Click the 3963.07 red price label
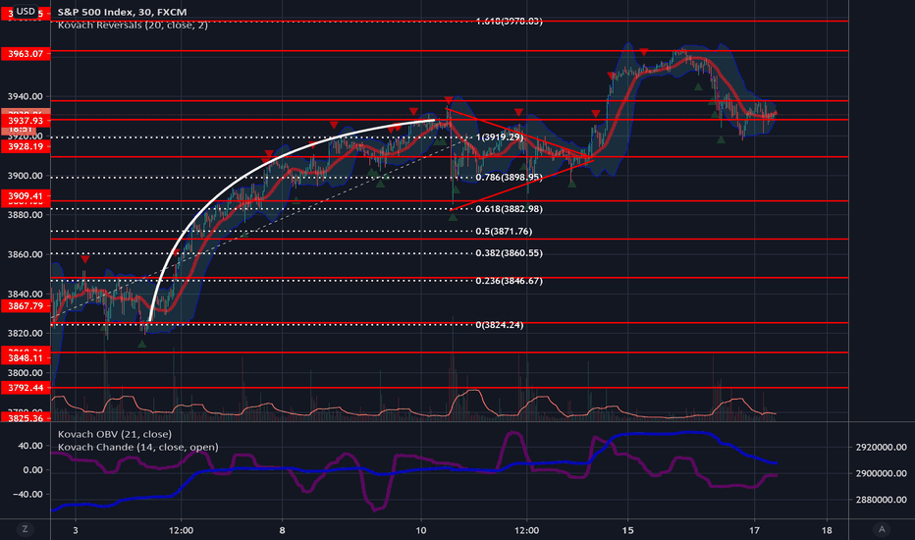This screenshot has height=540, width=915. [x=26, y=54]
